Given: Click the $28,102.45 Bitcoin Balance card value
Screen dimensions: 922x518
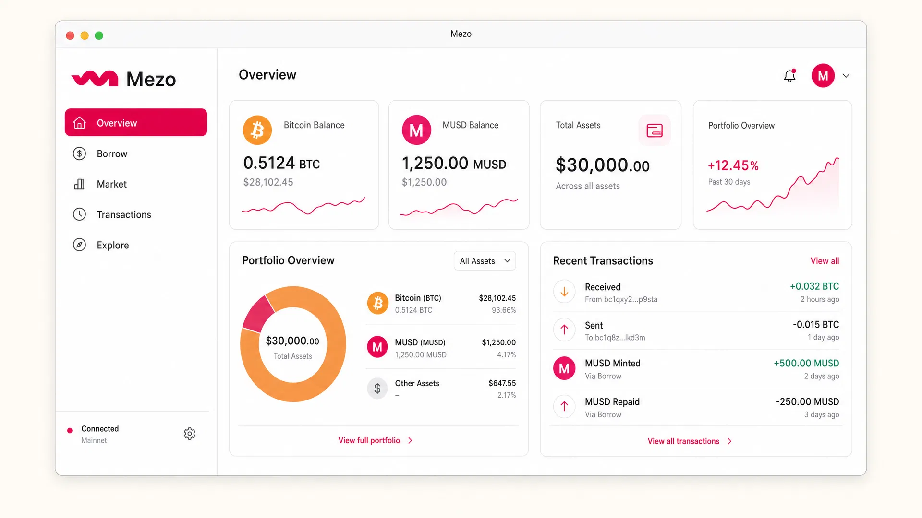Looking at the screenshot, I should point(268,182).
